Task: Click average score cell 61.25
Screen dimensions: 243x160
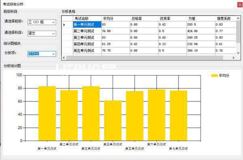Action: point(115,44)
